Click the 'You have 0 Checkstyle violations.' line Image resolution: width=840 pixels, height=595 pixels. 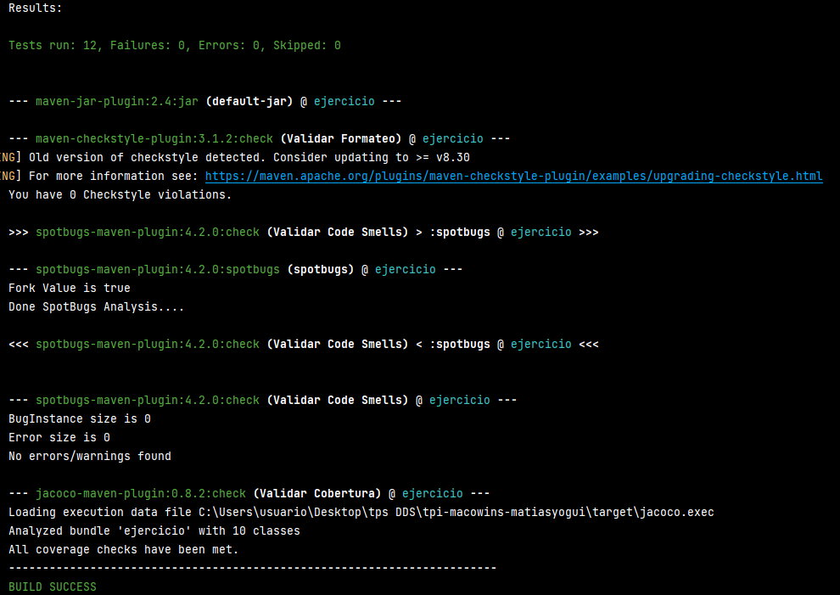[x=120, y=195]
